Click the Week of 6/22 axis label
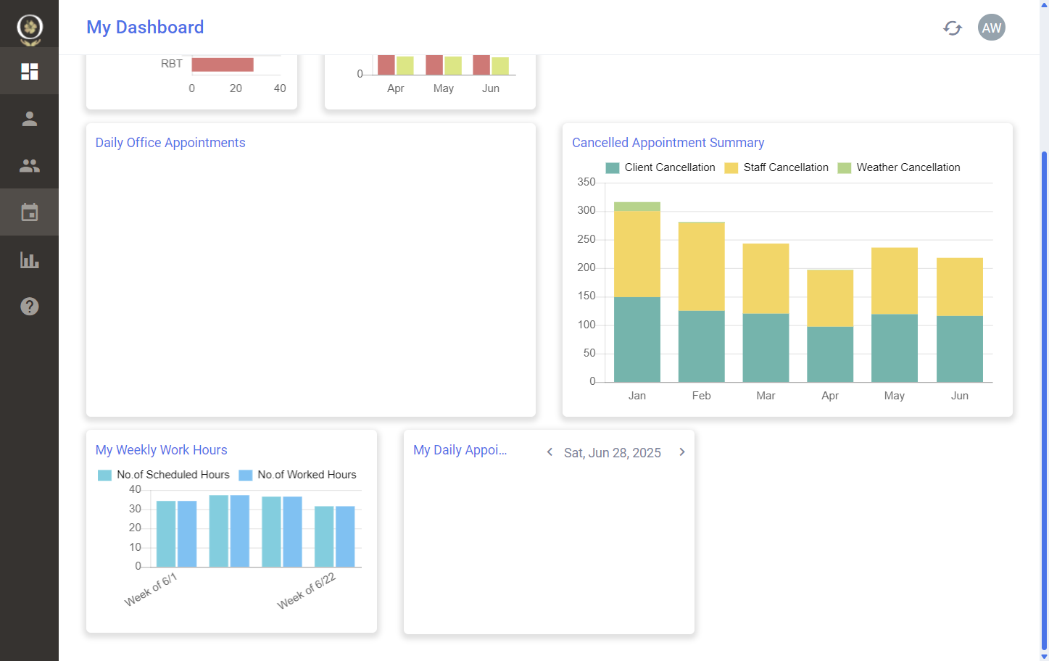The image size is (1049, 661). (x=307, y=591)
